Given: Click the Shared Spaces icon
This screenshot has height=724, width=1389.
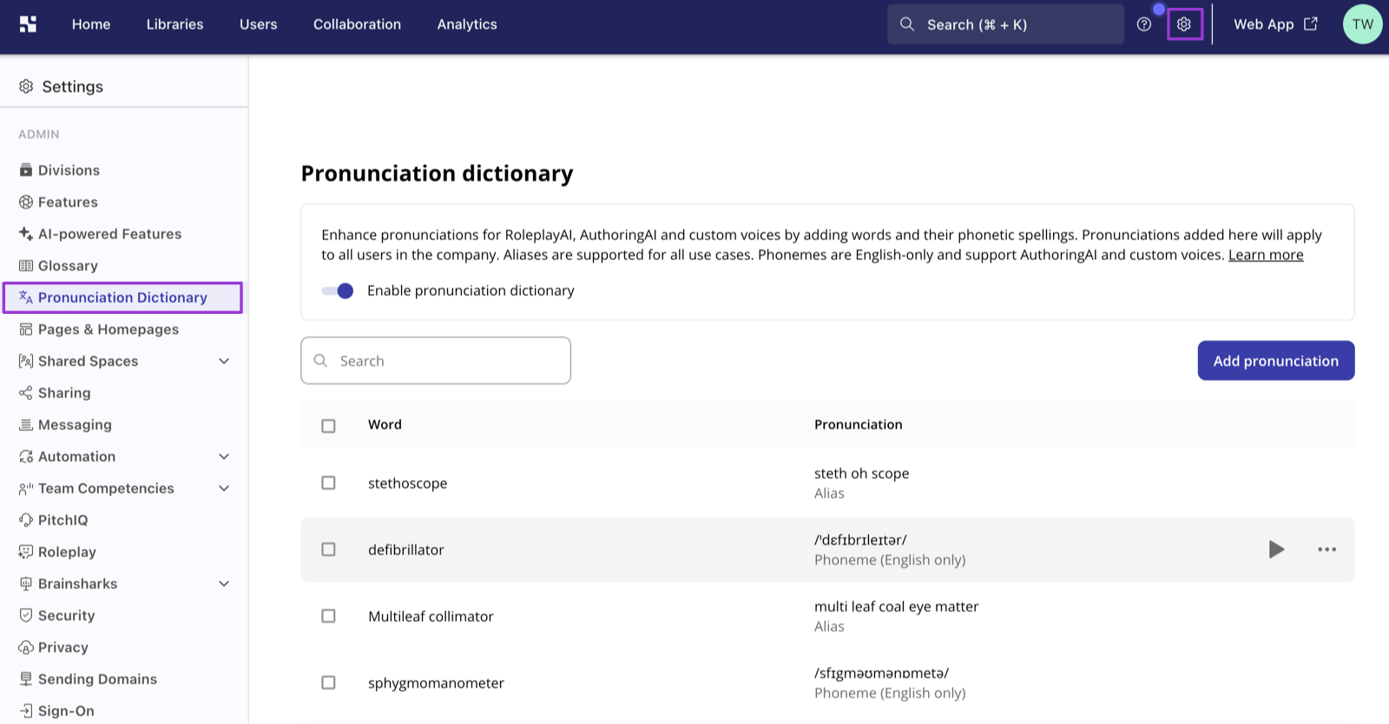Looking at the screenshot, I should pos(26,361).
